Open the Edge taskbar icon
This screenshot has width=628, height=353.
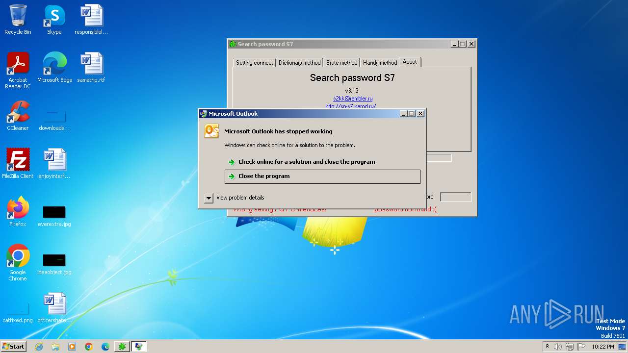point(105,347)
